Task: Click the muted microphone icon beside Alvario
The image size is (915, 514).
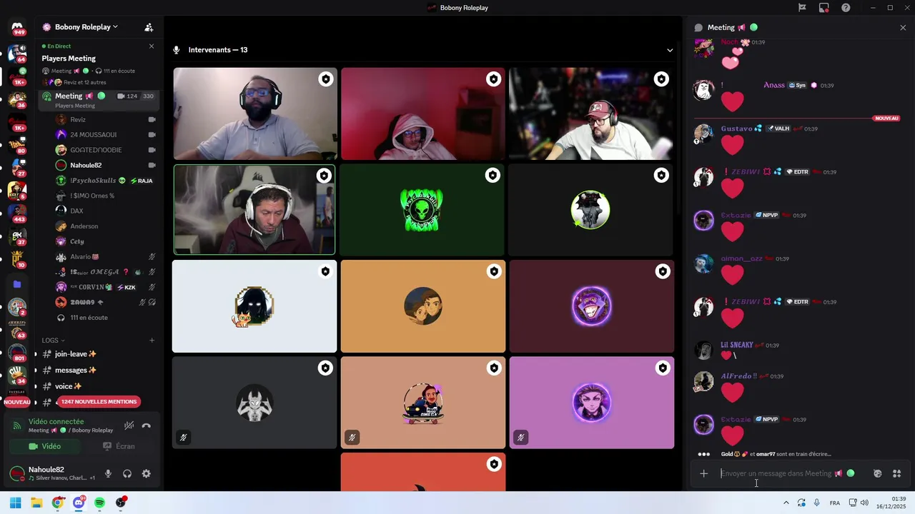Action: click(x=152, y=256)
